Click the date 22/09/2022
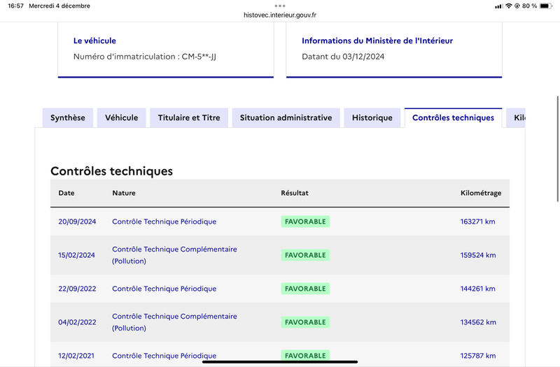This screenshot has width=560, height=367. click(x=77, y=289)
